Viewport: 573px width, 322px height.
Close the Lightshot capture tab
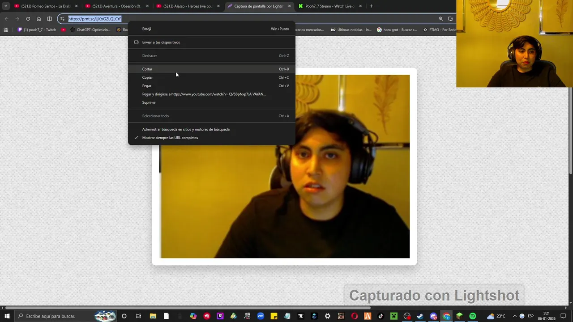click(x=289, y=6)
